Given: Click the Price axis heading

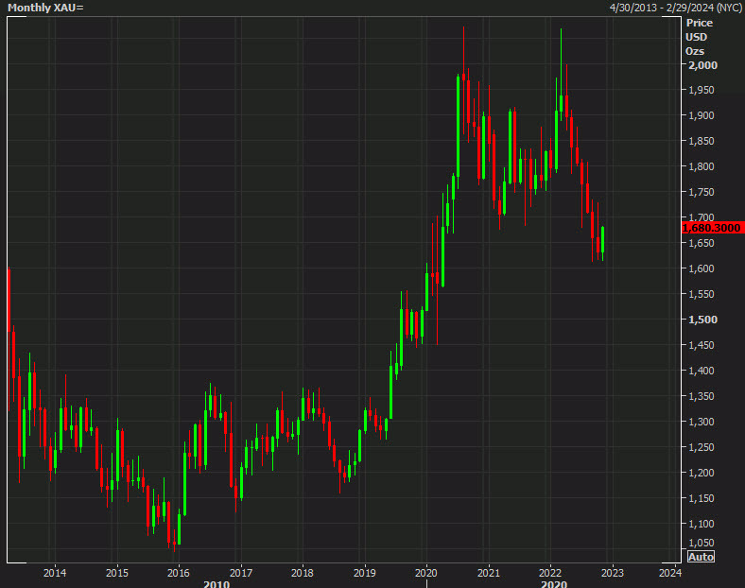Looking at the screenshot, I should click(x=699, y=23).
